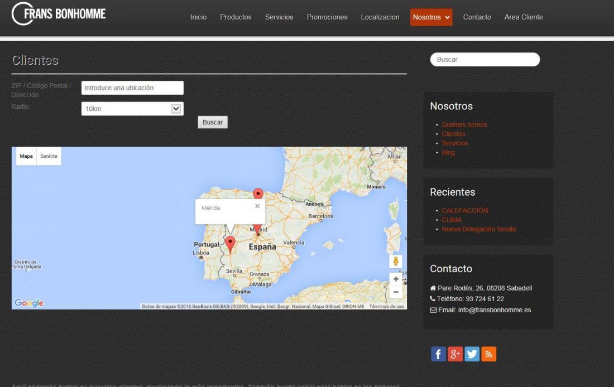Click the Buscar button under the form

pos(213,122)
